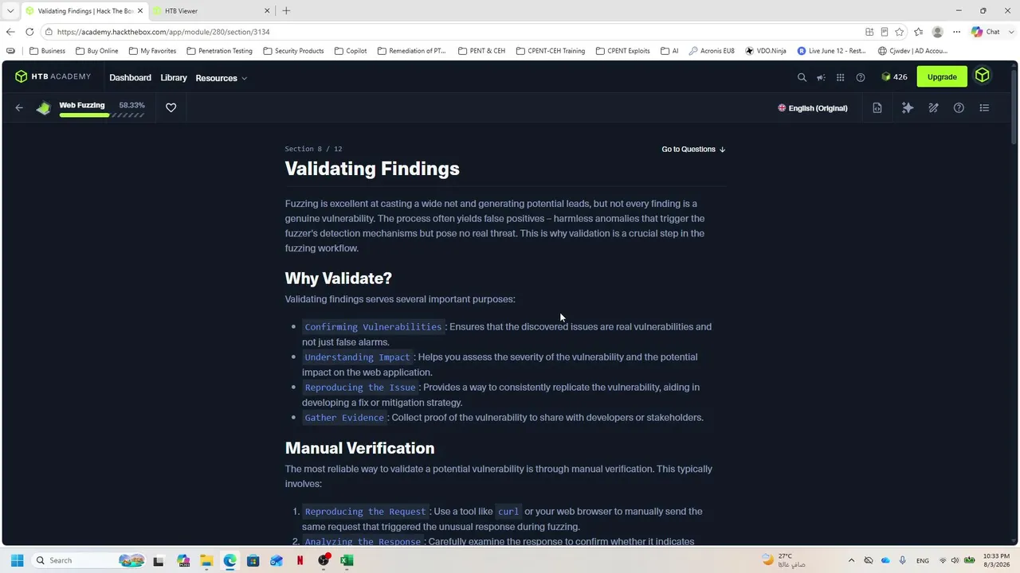Click the section heading Manual Verification
The image size is (1020, 573).
359,448
